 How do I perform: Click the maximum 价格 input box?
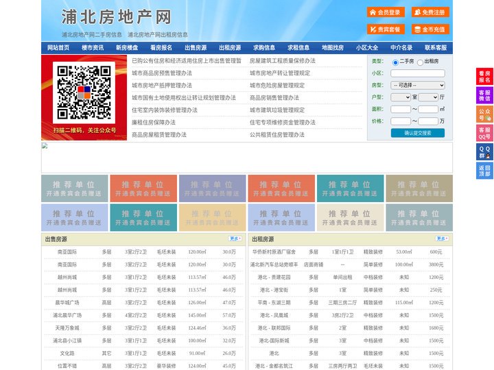[428, 121]
